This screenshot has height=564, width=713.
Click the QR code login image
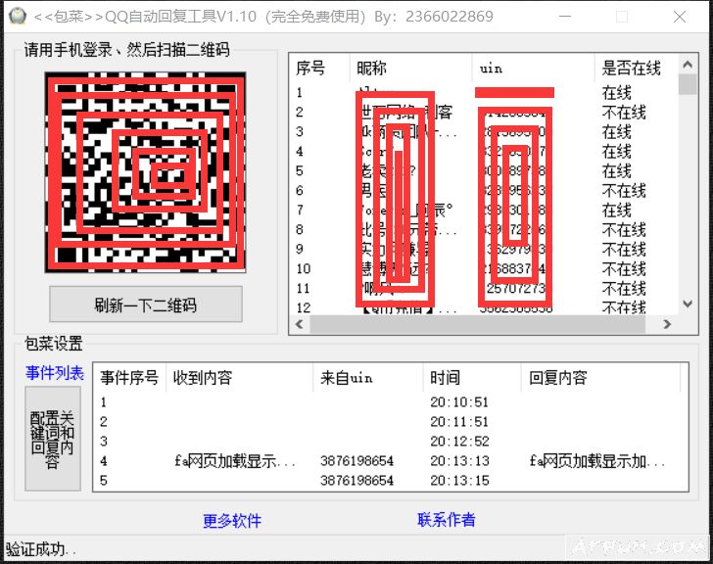click(146, 172)
